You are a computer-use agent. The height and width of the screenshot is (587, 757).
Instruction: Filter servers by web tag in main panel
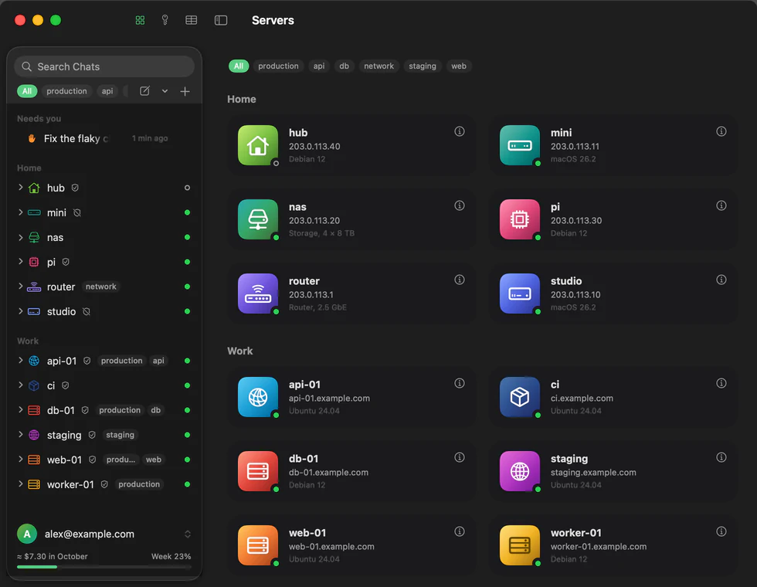tap(459, 66)
